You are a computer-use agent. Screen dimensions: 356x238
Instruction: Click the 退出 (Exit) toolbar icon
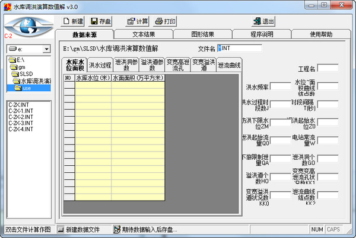[256, 21]
